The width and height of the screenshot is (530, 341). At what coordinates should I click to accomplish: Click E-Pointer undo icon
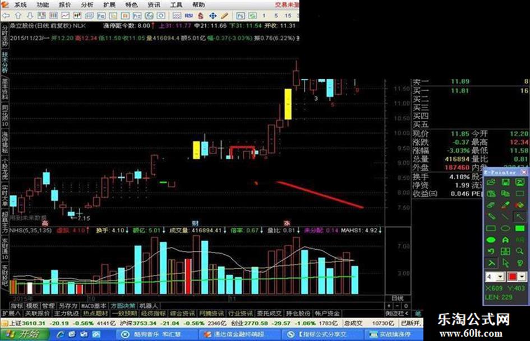[491, 251]
